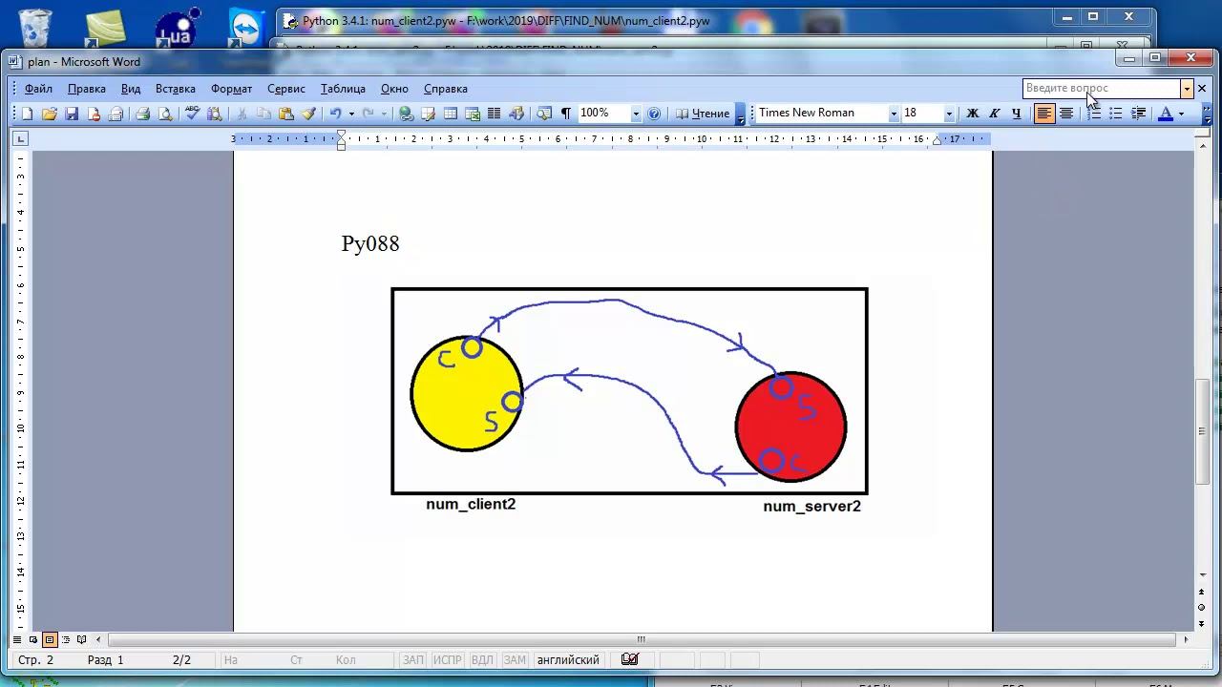Image resolution: width=1222 pixels, height=687 pixels.
Task: Open Word Help question mark icon
Action: 654,114
